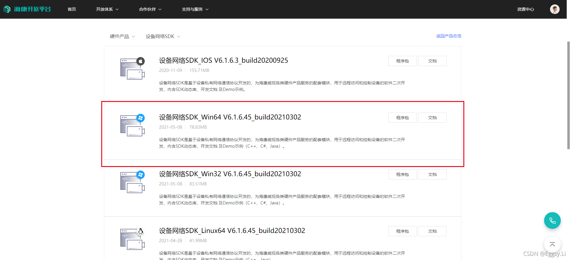Open the 支持与服务 navigation menu
This screenshot has height=260, width=570.
195,9
